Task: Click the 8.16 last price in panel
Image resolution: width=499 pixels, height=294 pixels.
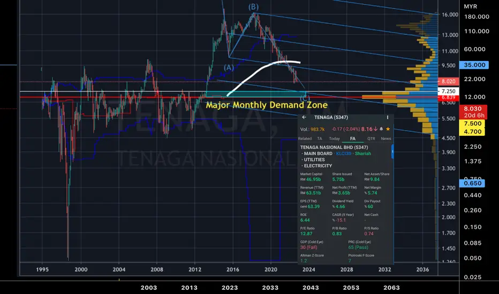Action: pyautogui.click(x=367, y=129)
